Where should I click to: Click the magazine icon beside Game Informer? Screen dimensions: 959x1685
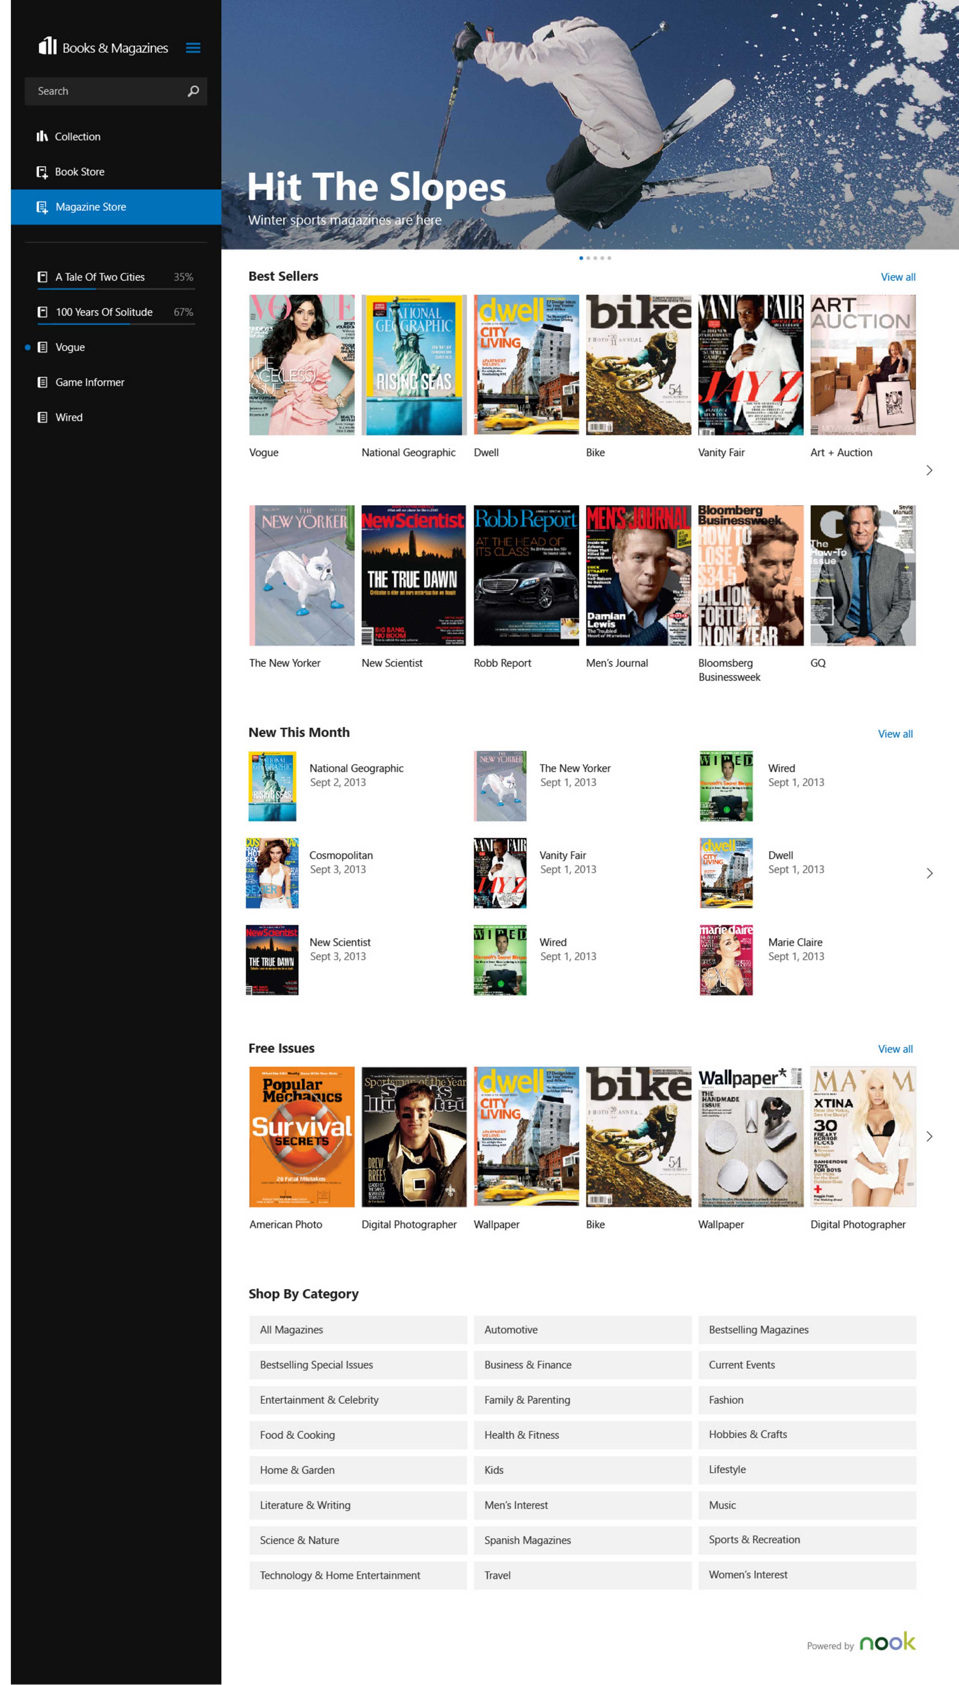42,382
